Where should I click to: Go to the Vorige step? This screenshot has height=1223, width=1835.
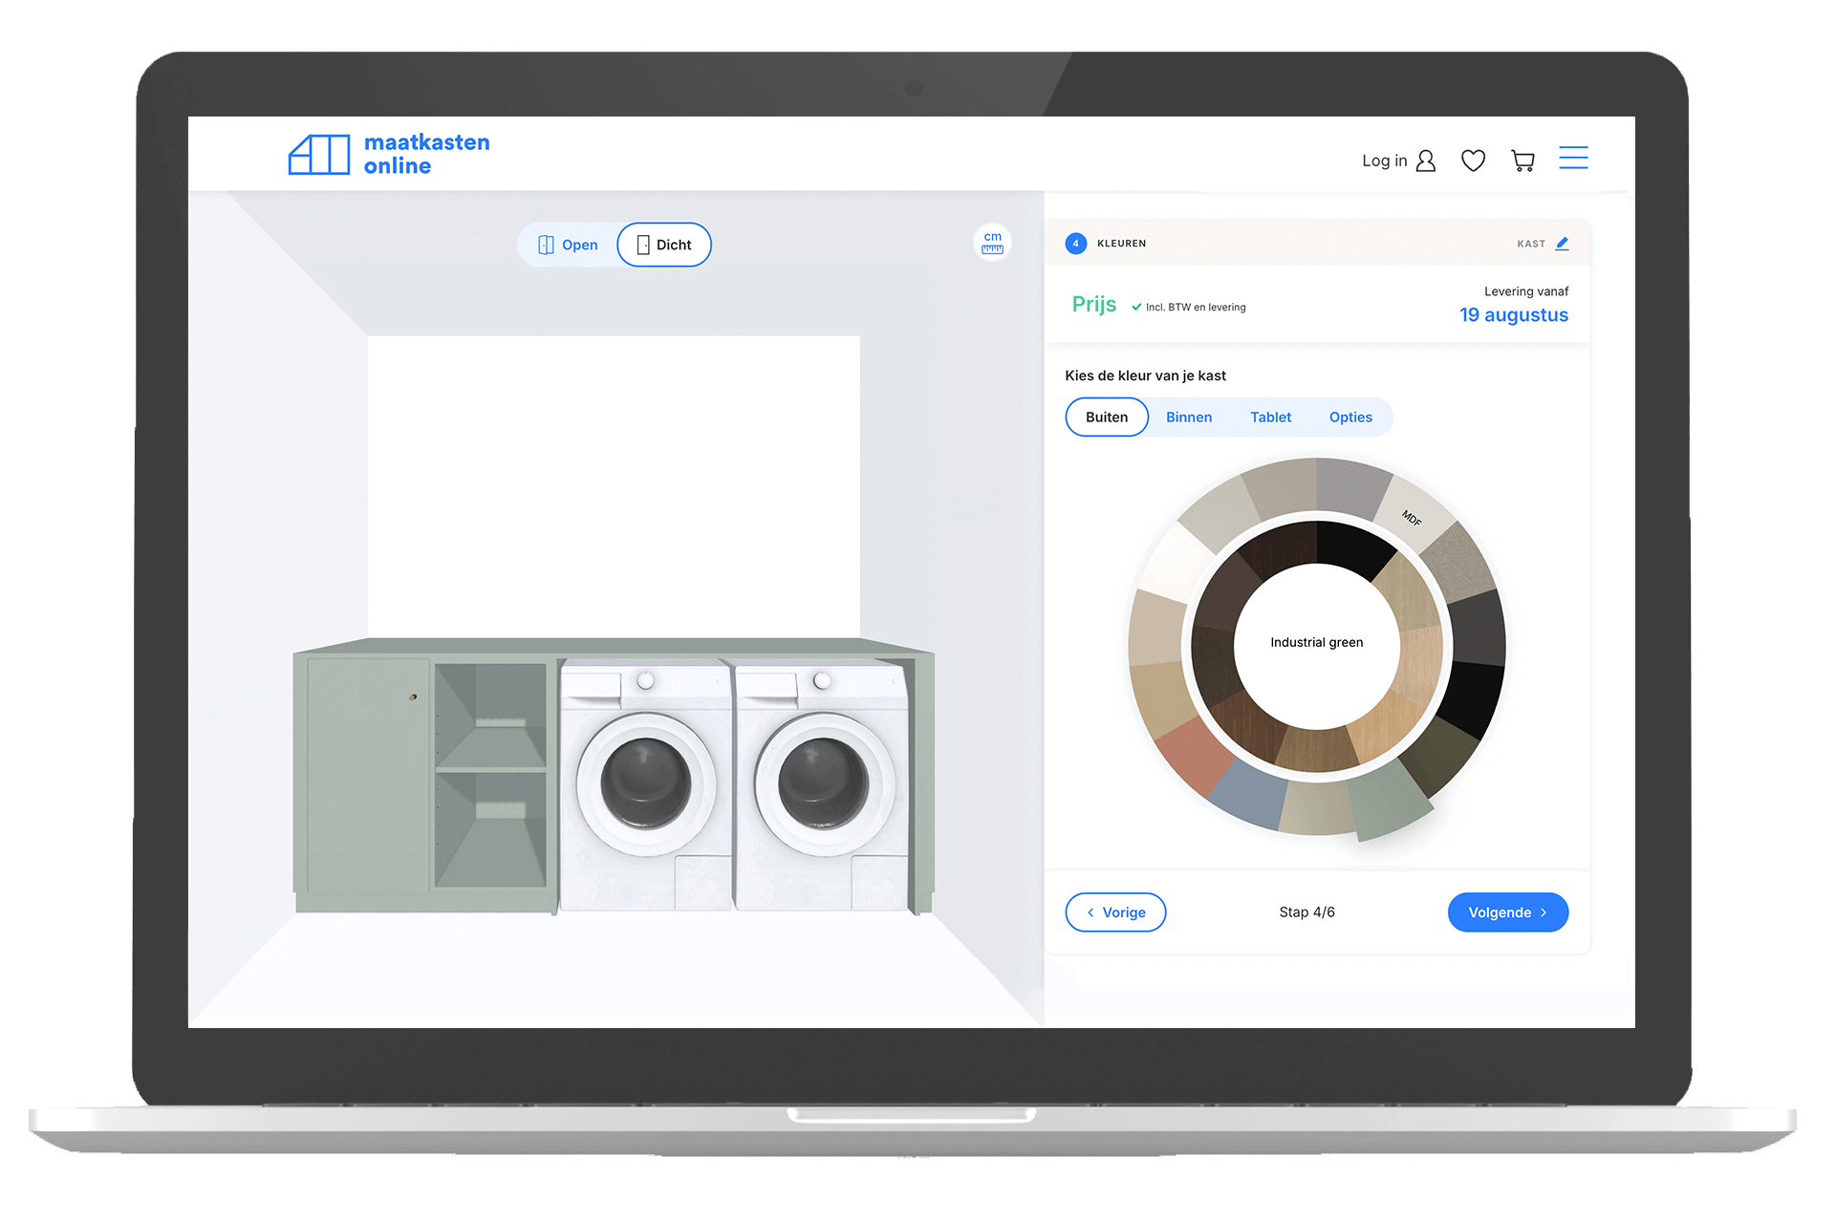[1115, 912]
